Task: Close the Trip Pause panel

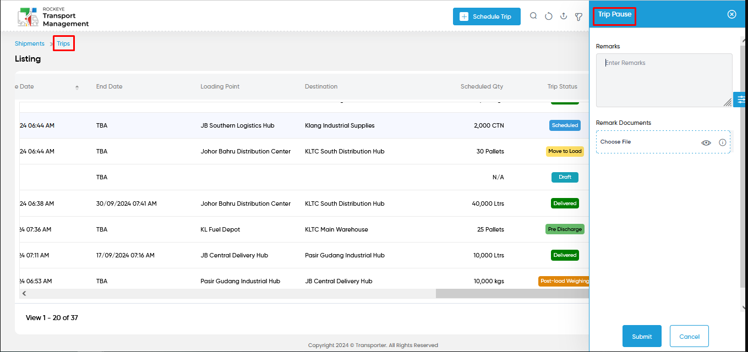Action: coord(732,14)
